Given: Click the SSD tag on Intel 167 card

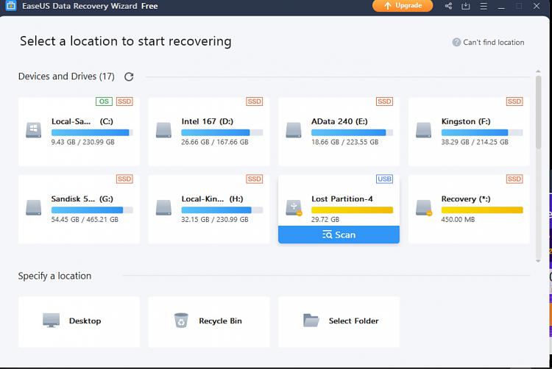Looking at the screenshot, I should pyautogui.click(x=254, y=101).
